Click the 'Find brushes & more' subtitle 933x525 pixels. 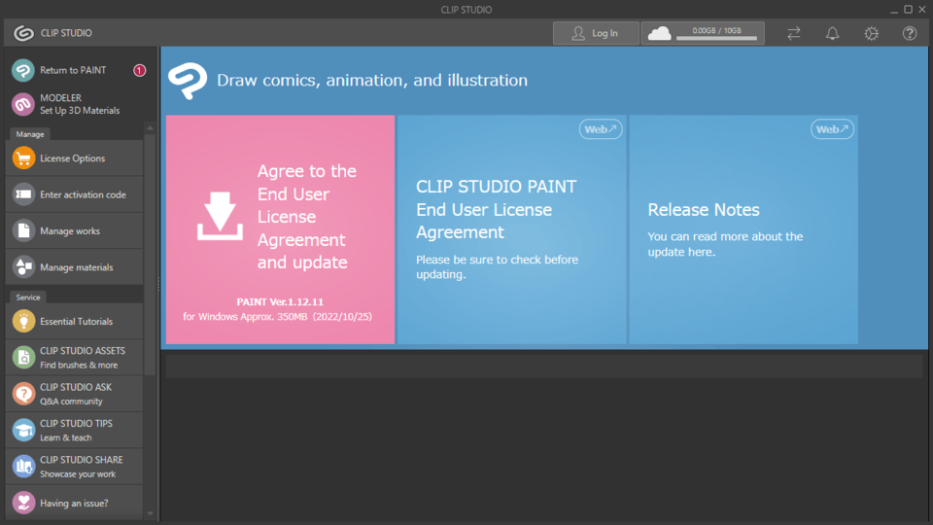pyautogui.click(x=79, y=365)
